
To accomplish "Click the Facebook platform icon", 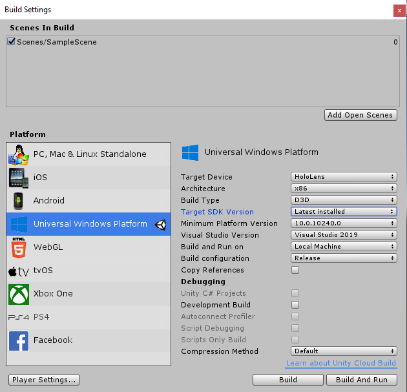I will pyautogui.click(x=19, y=340).
